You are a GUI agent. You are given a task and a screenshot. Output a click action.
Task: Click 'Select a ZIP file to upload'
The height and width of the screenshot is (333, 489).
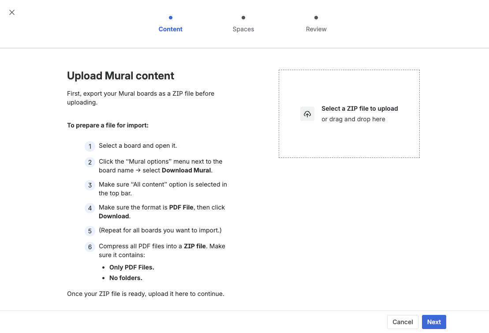click(x=359, y=109)
